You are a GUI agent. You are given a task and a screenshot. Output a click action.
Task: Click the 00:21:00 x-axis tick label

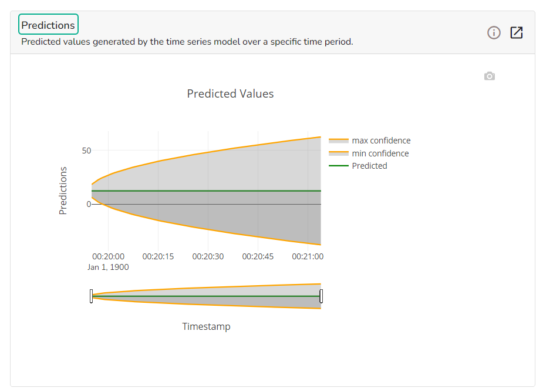(x=308, y=256)
